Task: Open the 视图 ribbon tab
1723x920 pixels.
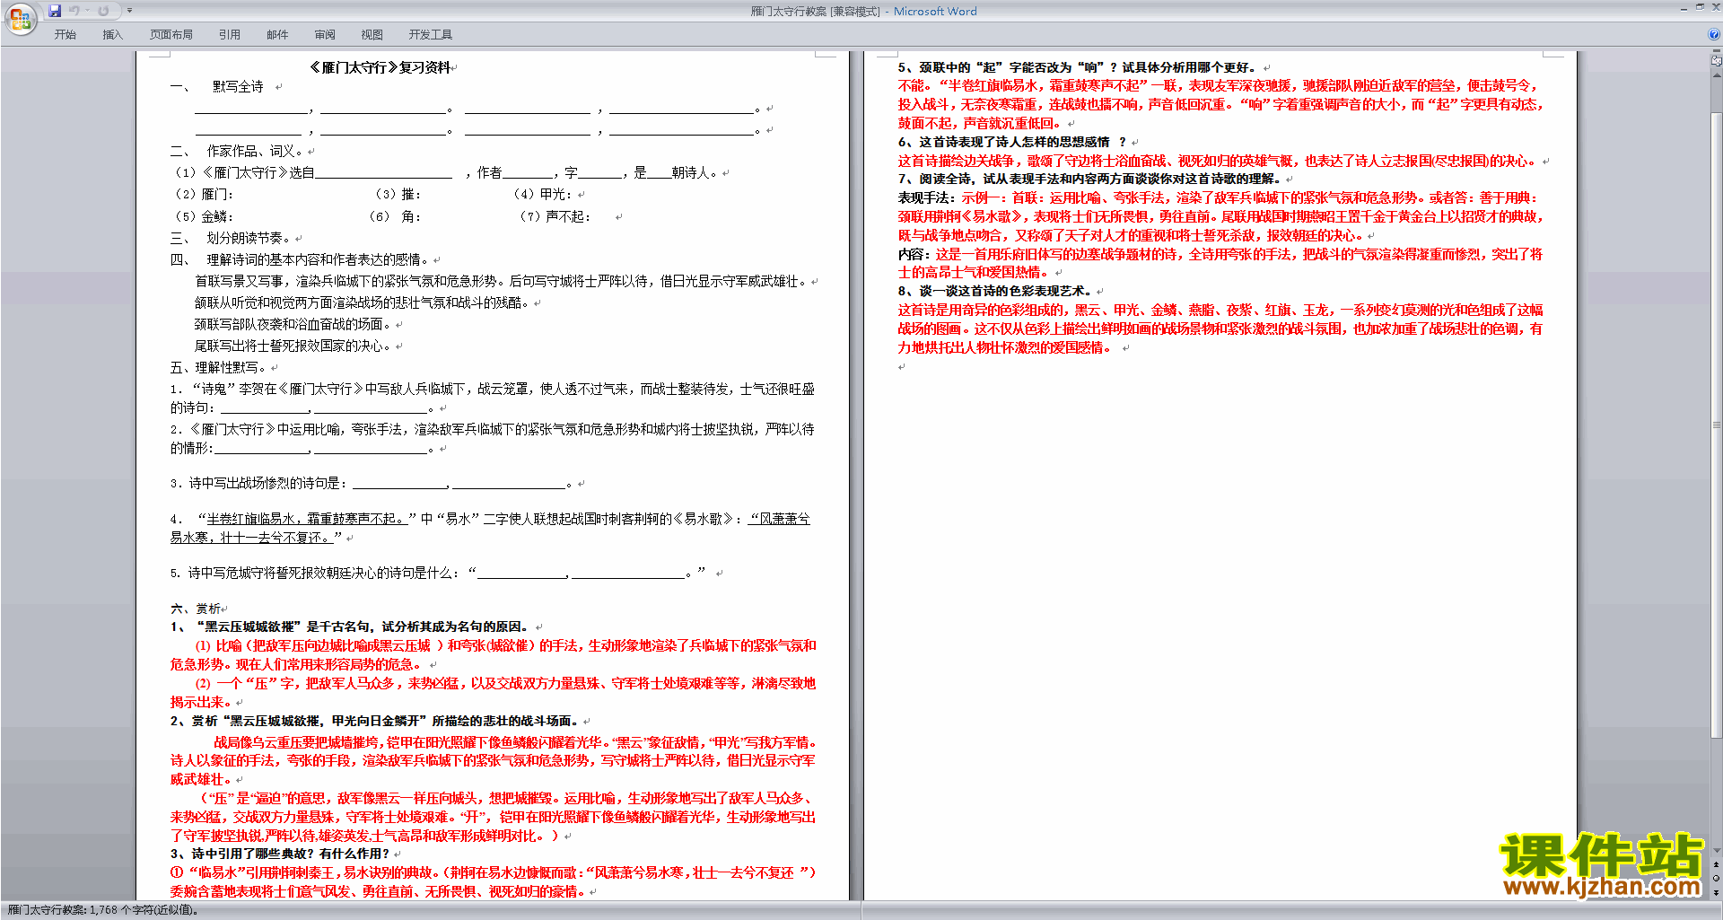Action: coord(372,34)
